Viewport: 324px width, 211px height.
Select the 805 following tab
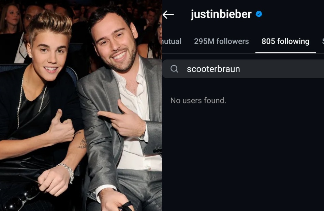[285, 41]
